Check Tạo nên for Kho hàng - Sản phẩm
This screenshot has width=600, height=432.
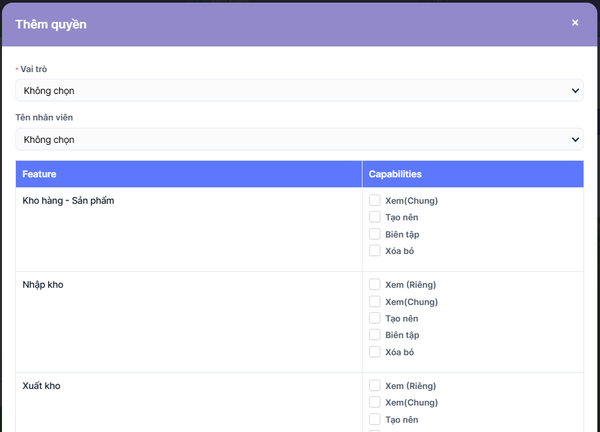(x=375, y=217)
